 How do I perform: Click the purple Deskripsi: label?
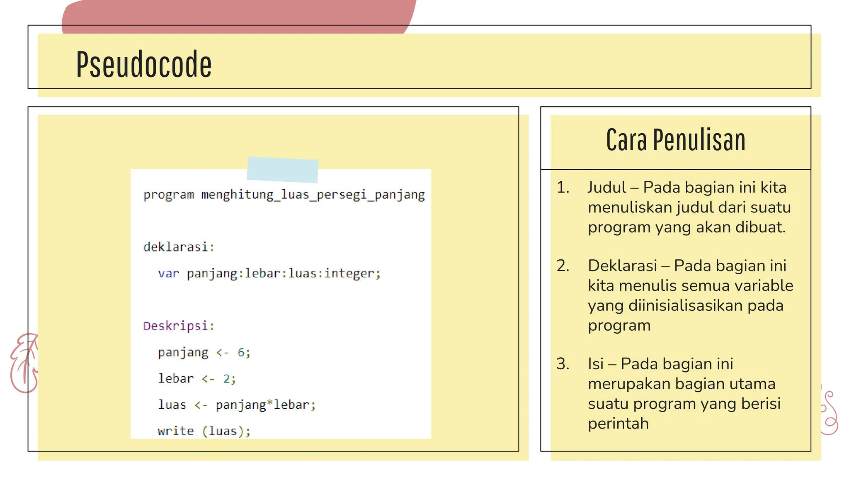179,326
